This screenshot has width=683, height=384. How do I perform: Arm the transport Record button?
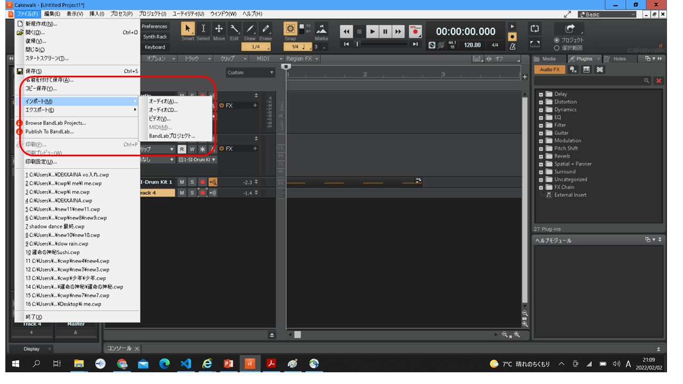click(416, 31)
